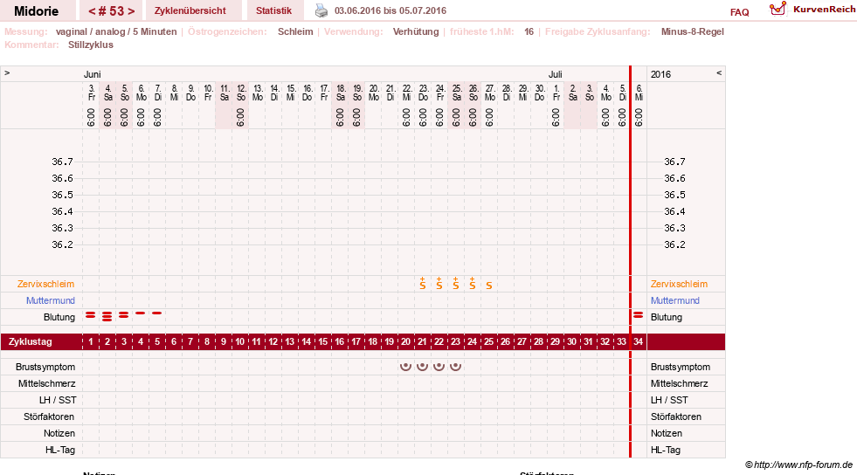Click date header 6. Mi after red line
857x475 pixels.
pyautogui.click(x=639, y=93)
